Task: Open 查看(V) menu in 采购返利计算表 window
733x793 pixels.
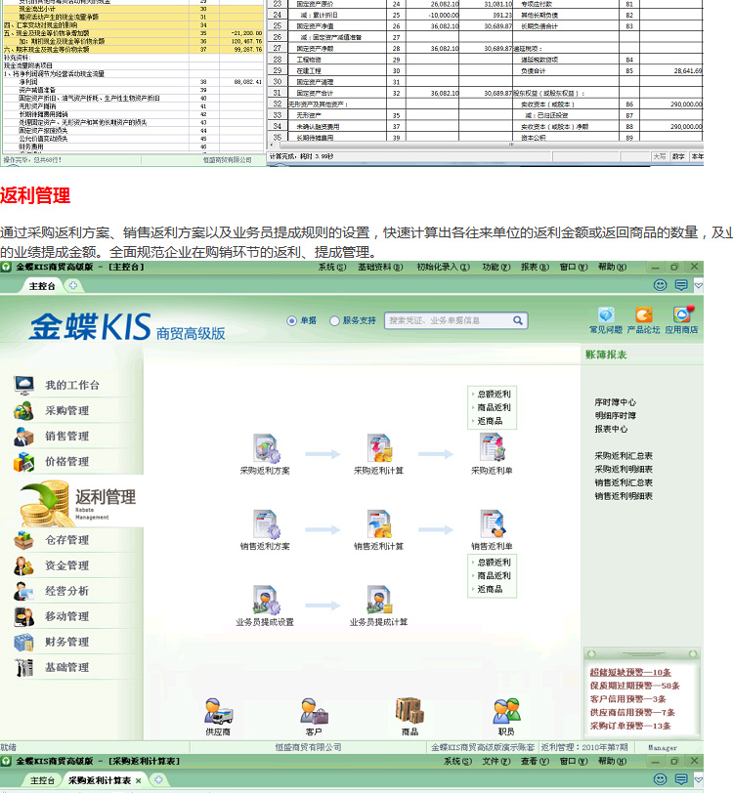Action: (535, 761)
